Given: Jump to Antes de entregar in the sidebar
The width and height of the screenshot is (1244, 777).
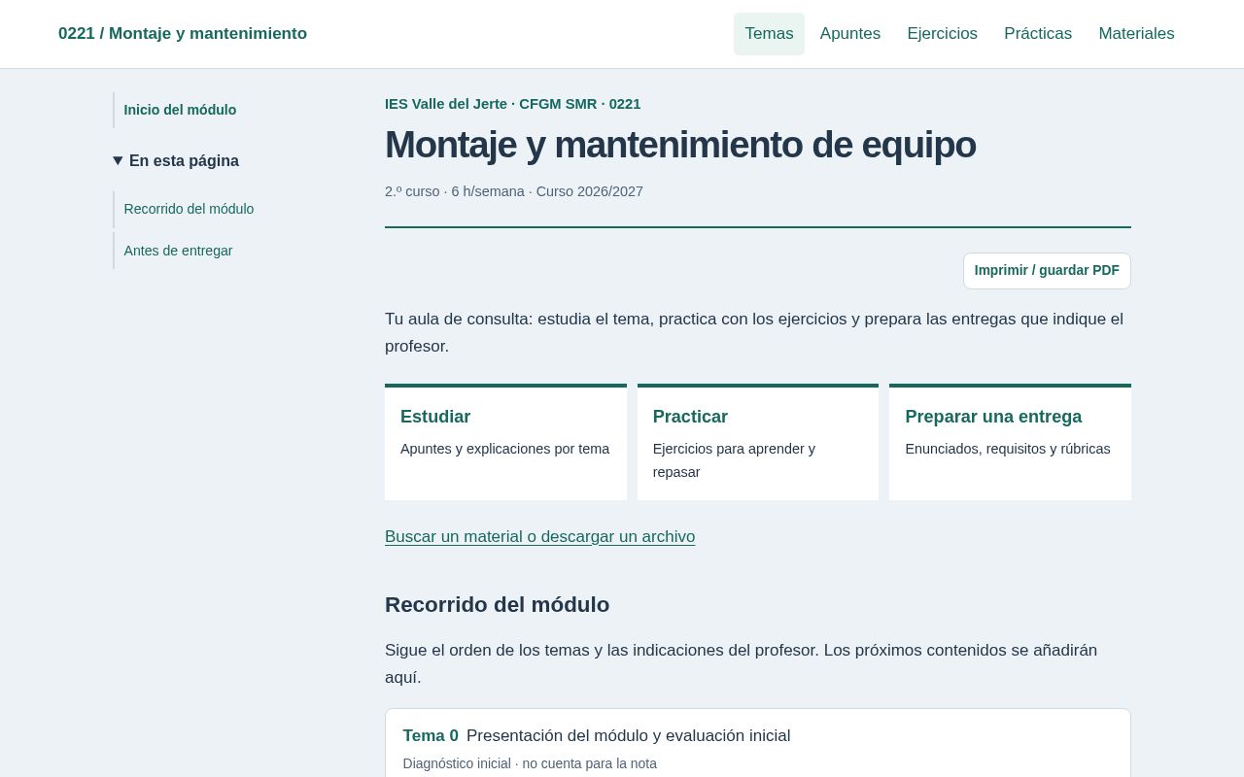Looking at the screenshot, I should 178,251.
